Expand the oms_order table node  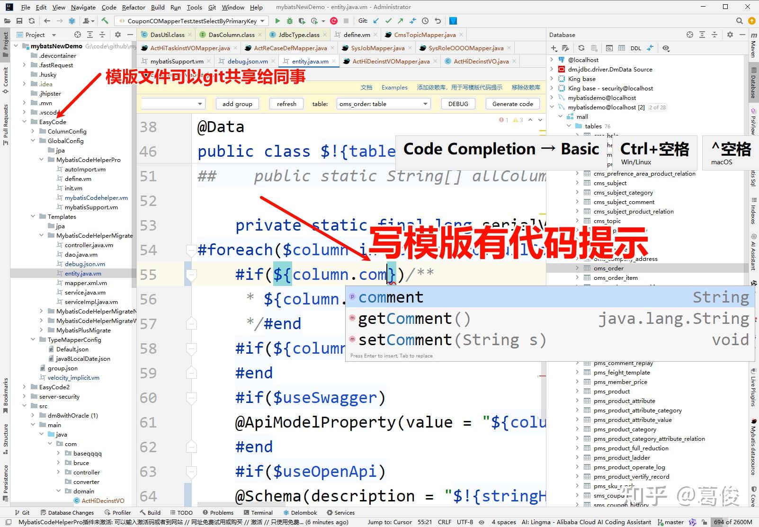[578, 268]
